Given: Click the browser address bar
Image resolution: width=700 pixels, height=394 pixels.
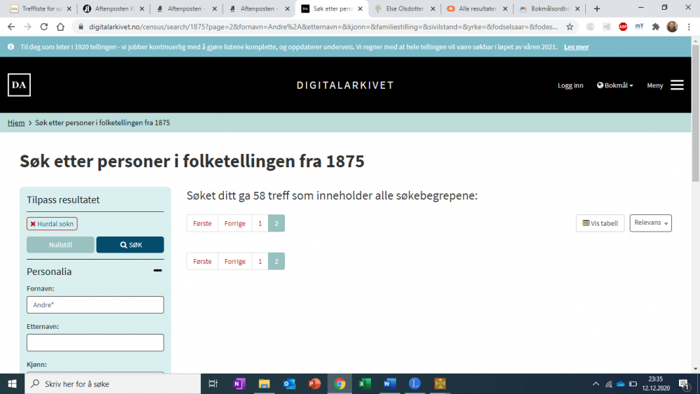Looking at the screenshot, I should (323, 27).
